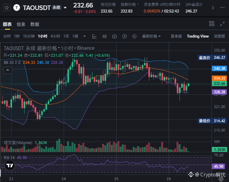This screenshot has height=182, width=229.
Task: Switch to 深度图 depth chart
Action: [219, 36]
